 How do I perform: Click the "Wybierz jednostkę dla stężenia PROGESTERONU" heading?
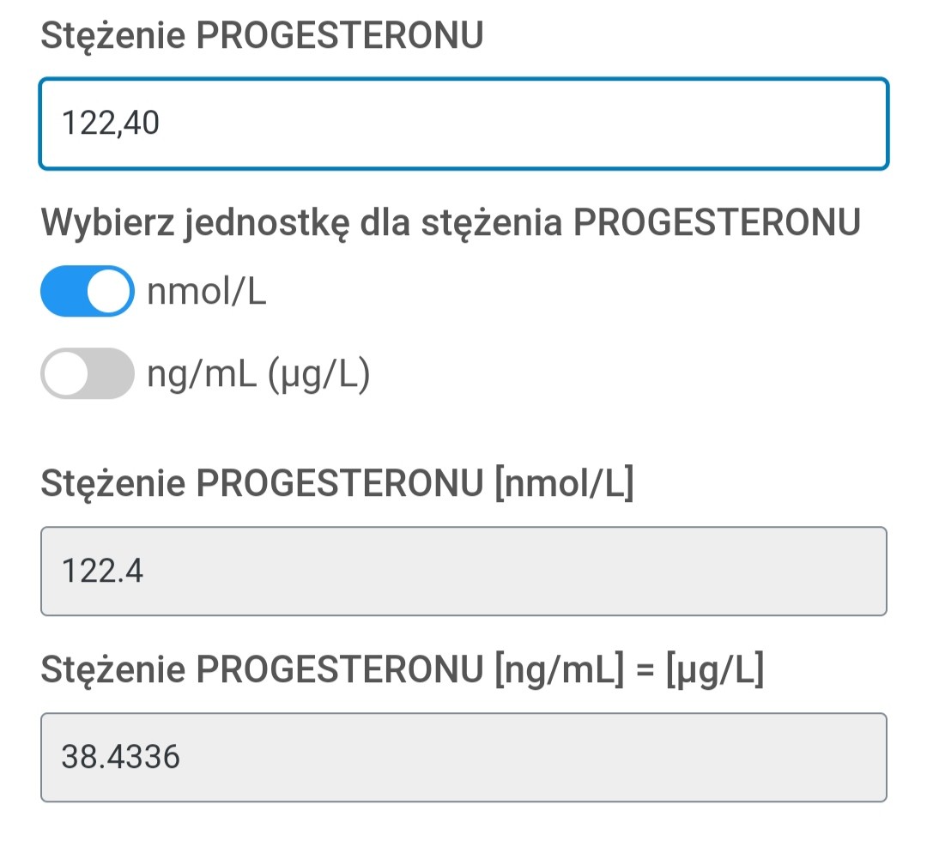(451, 223)
